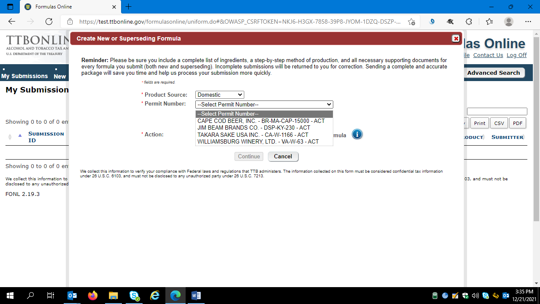Click the browser address bar
This screenshot has width=540, height=304.
pos(240,22)
